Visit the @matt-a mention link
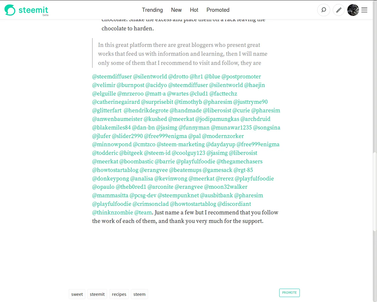Screen dimensions: 377x302 pyautogui.click(x=155, y=94)
